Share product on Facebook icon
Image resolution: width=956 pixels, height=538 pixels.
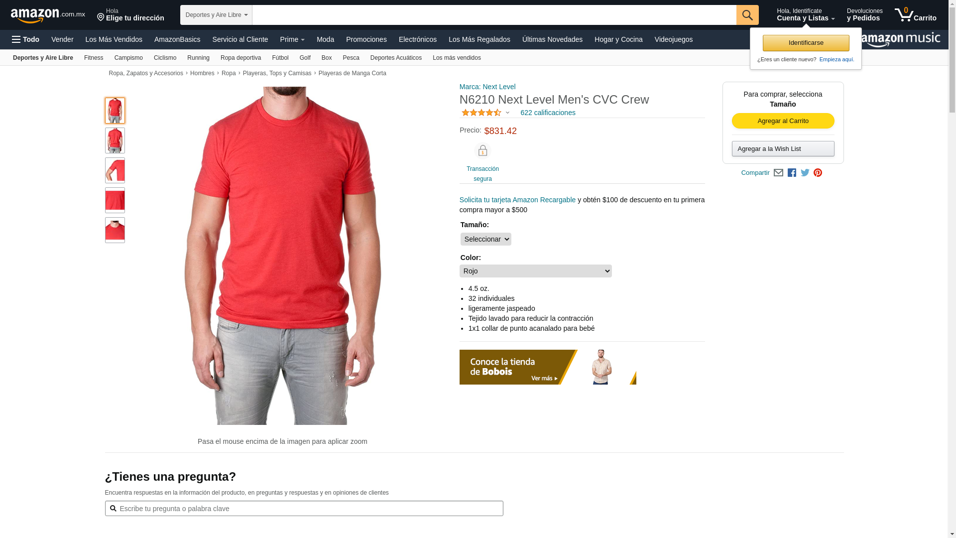coord(792,173)
